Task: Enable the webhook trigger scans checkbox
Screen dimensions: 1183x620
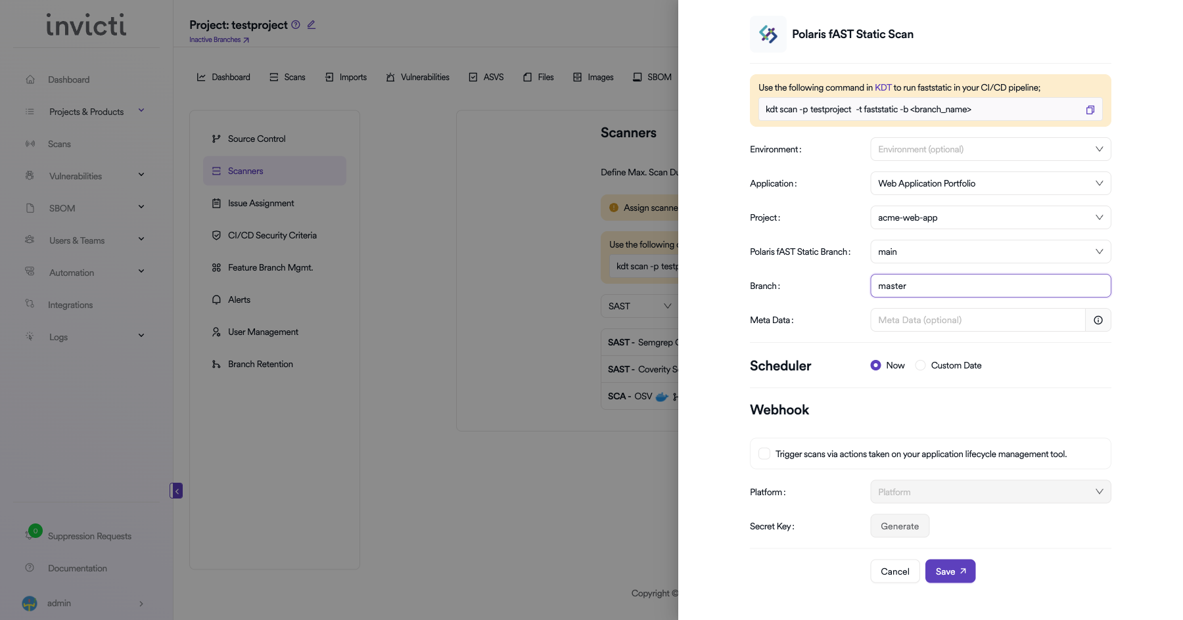Action: click(764, 454)
